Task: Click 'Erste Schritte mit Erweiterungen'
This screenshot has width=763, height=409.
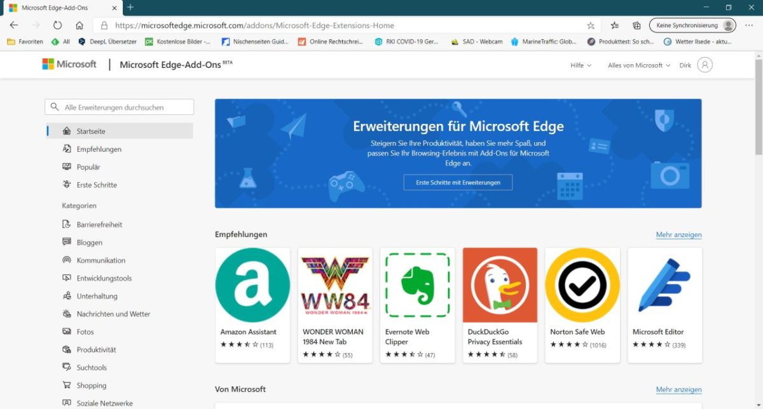Action: 458,182
